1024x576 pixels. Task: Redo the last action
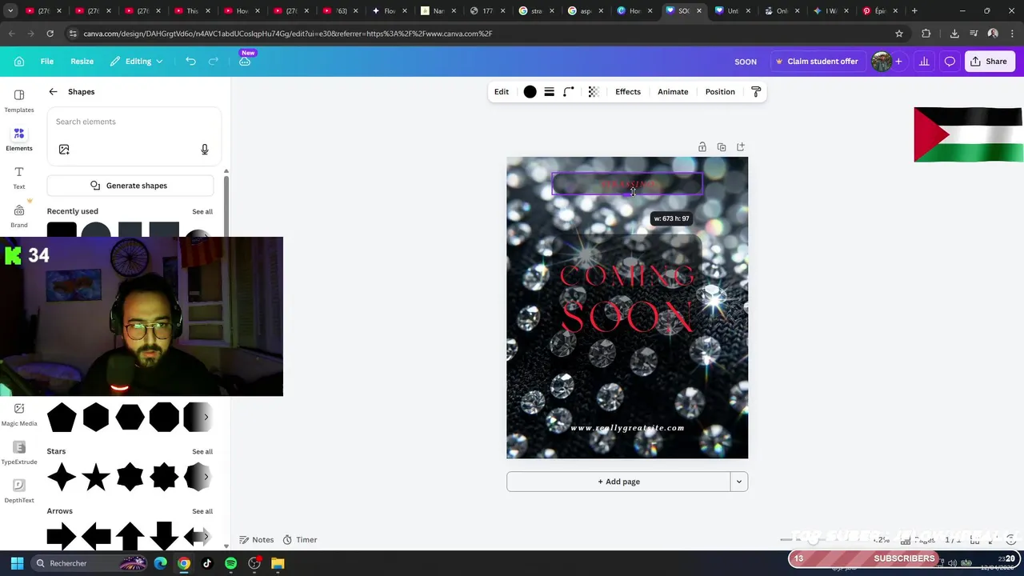(x=214, y=62)
